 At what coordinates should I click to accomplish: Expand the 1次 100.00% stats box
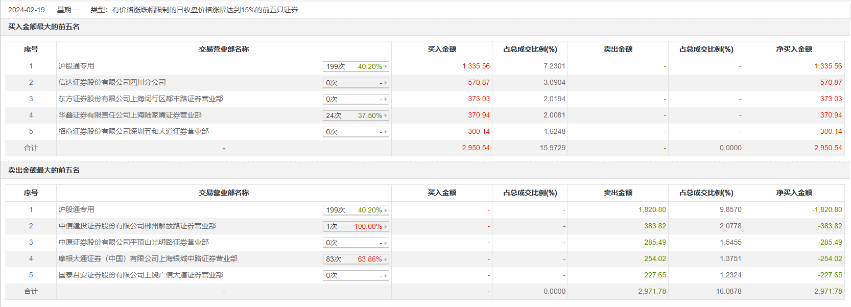[x=356, y=226]
